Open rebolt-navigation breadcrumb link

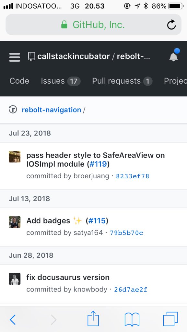tap(52, 110)
